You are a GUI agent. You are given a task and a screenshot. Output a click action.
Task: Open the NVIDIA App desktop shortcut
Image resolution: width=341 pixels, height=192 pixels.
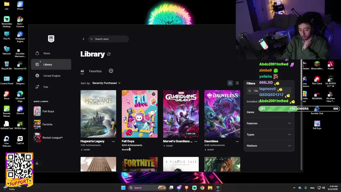tap(20, 125)
